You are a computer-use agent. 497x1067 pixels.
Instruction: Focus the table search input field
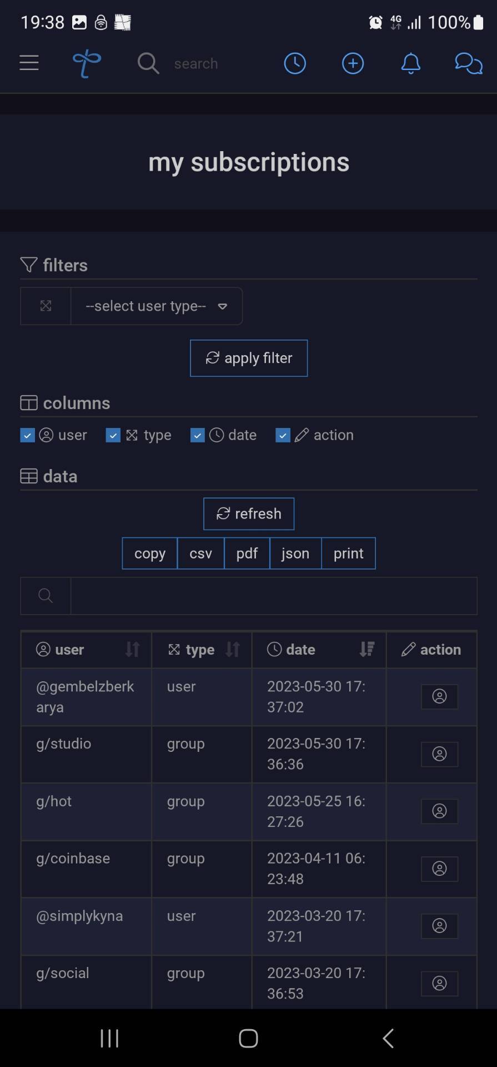(x=274, y=596)
